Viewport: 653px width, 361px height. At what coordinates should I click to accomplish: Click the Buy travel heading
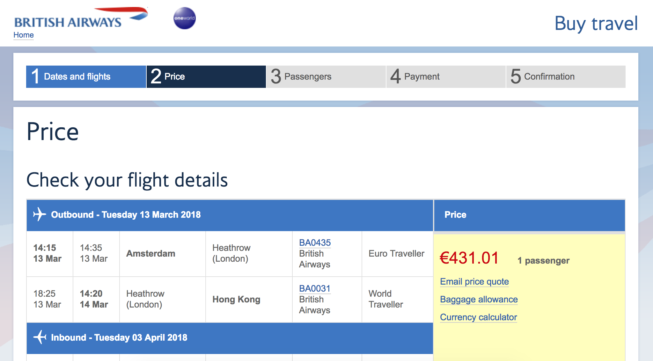click(596, 24)
